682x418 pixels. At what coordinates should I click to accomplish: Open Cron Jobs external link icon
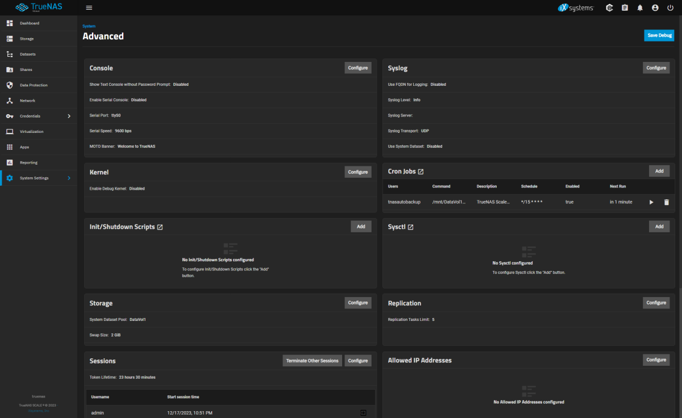pos(421,172)
